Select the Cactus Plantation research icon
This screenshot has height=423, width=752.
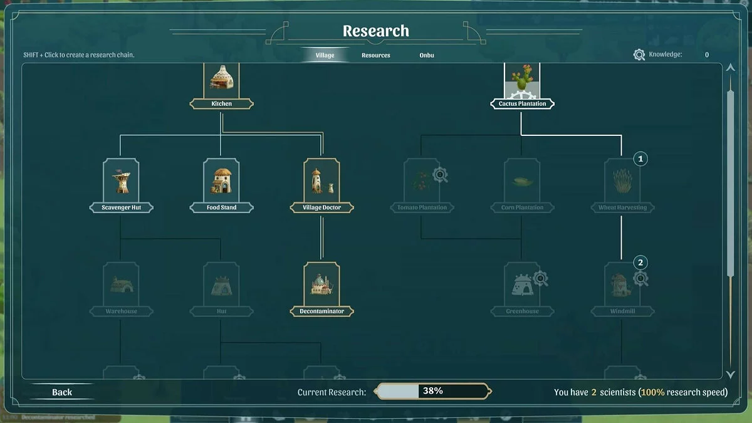point(522,79)
